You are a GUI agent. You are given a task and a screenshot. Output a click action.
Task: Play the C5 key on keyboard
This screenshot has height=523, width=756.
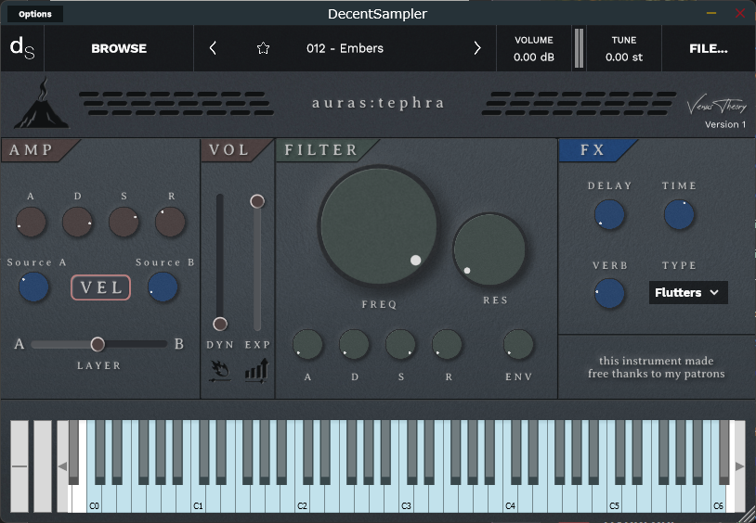[614, 499]
